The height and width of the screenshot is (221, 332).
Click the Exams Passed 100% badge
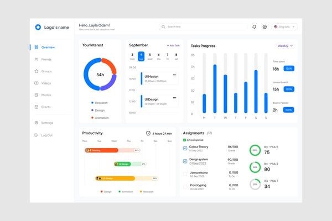tap(289, 110)
